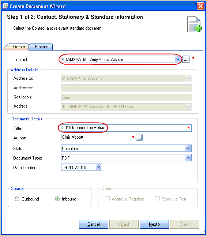Tick the Approval Required checkbox
The image size is (207, 236).
tap(107, 199)
